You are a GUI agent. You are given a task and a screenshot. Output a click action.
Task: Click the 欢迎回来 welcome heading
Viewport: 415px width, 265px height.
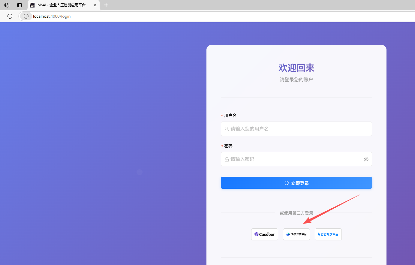point(296,68)
